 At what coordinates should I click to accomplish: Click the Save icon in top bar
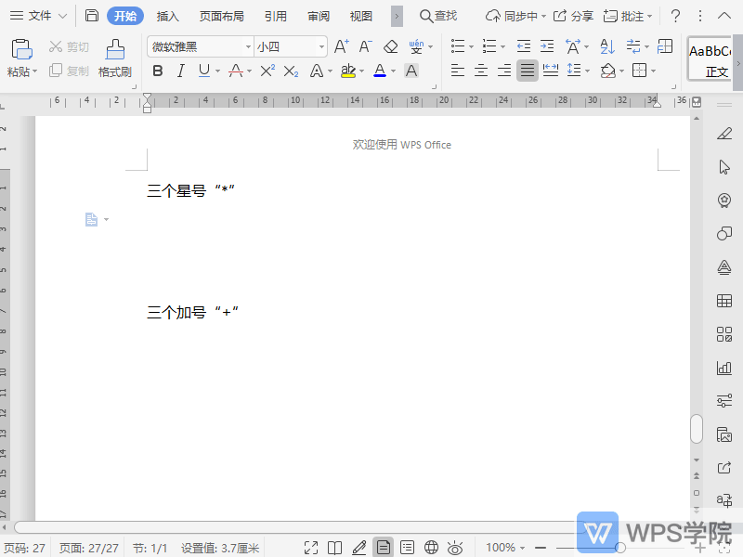coord(91,16)
